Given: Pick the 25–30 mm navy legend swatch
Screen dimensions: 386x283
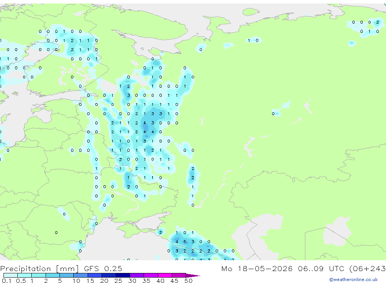Looking at the screenshot, I should click(123, 275).
